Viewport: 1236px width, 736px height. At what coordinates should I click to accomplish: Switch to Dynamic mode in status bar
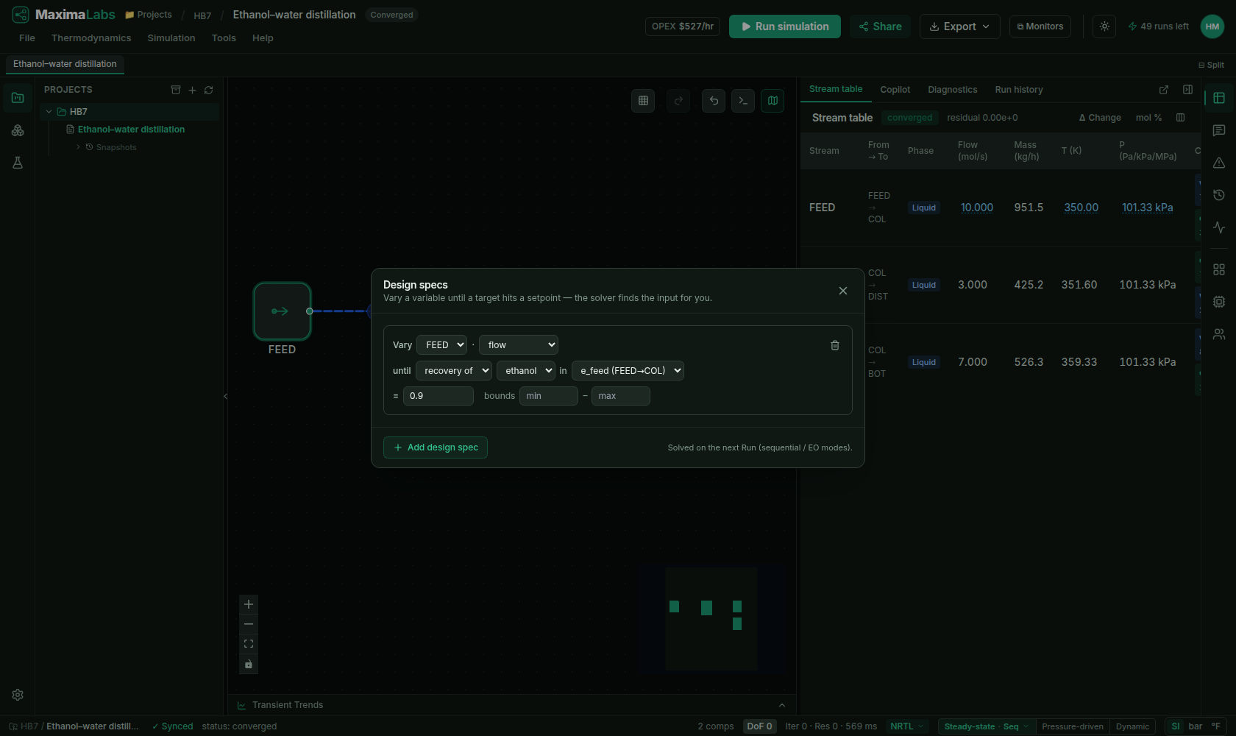point(1132,726)
